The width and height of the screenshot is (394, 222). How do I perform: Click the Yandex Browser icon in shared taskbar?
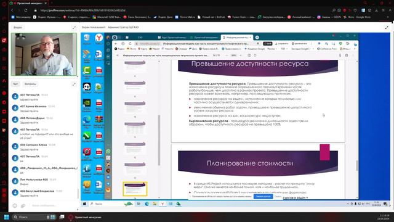163,204
